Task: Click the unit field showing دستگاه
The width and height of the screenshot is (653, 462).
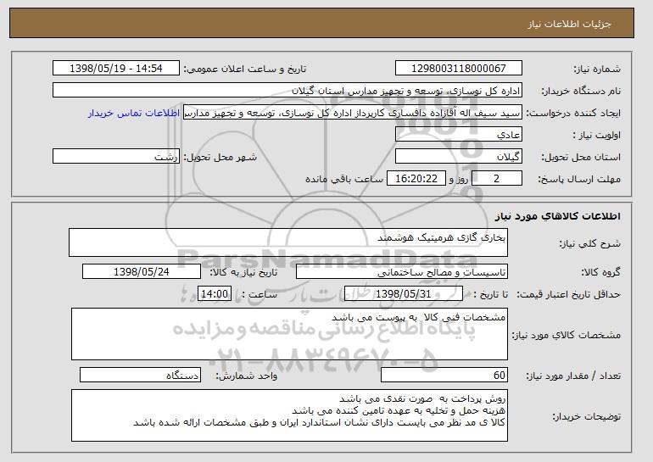Action: click(140, 375)
